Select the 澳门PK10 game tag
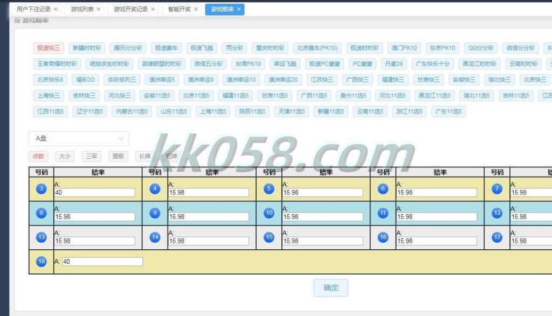The image size is (552, 316). (x=404, y=48)
